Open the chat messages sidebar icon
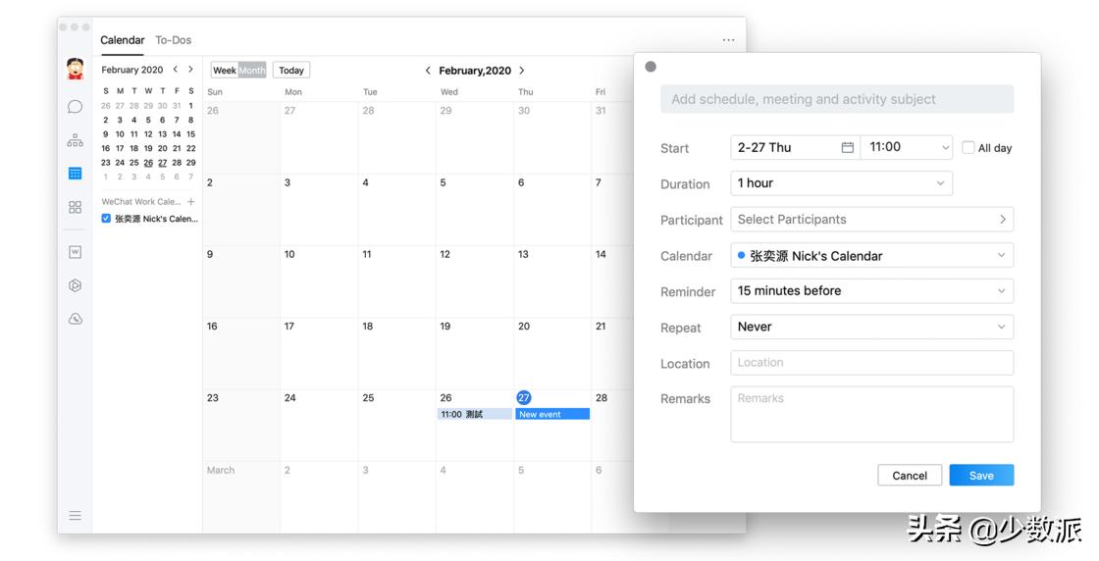 75,107
